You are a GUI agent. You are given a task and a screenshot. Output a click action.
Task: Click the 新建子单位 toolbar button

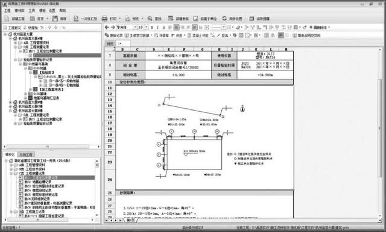pyautogui.click(x=205, y=19)
